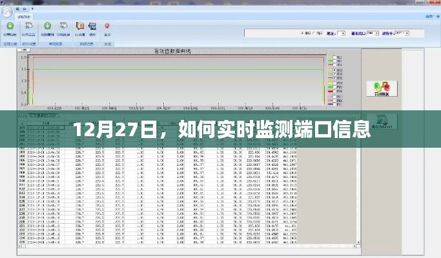The image size is (441, 258).
Task: Click the red P3 legend color line
Action: [x=330, y=91]
